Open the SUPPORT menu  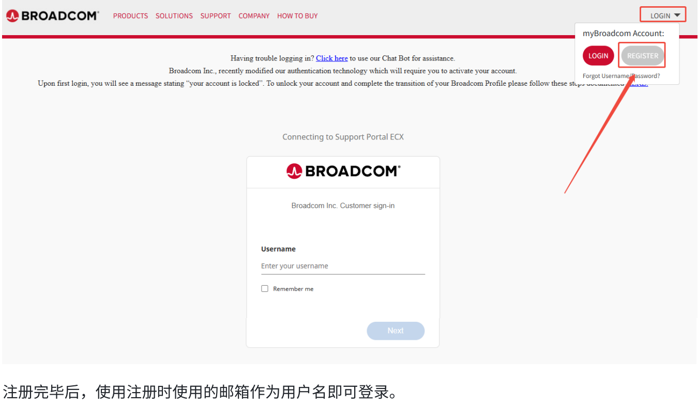[x=216, y=16]
